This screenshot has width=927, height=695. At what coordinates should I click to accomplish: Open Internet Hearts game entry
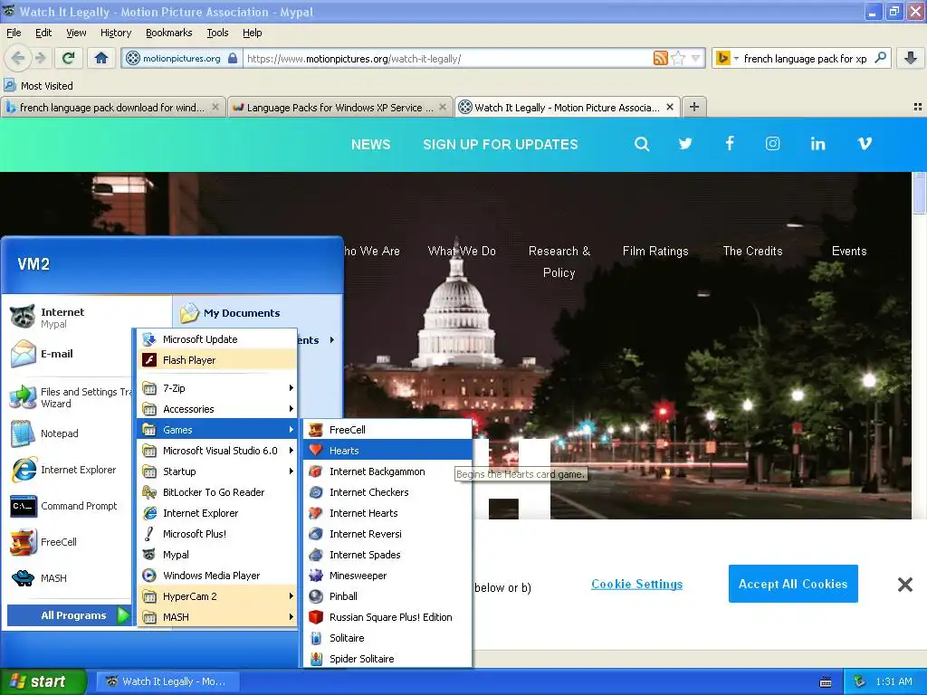[387, 513]
